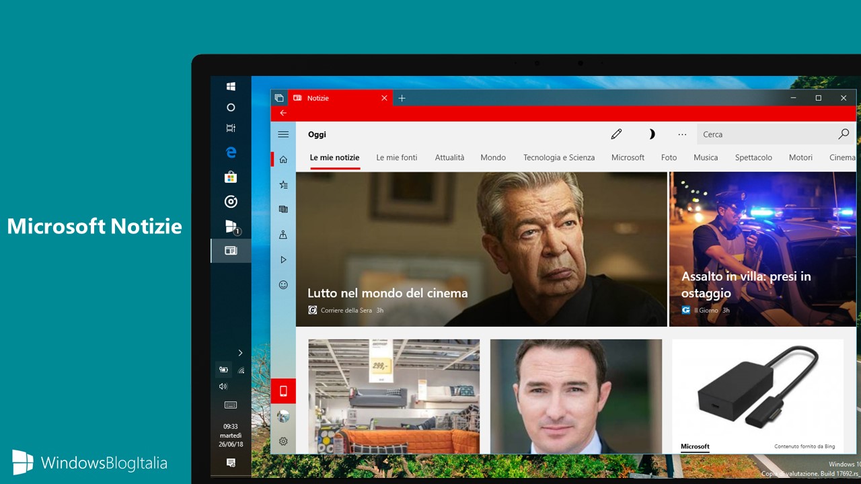Screen dimensions: 861x484
Task: Select the Le mie notizie tab
Action: 335,157
